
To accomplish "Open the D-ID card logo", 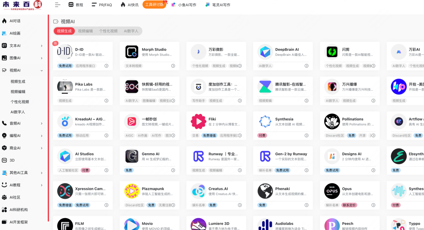I will [65, 52].
